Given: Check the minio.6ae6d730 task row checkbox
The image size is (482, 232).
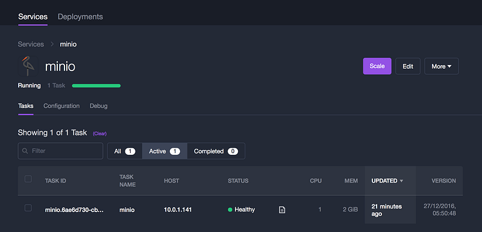Looking at the screenshot, I should pos(28,208).
